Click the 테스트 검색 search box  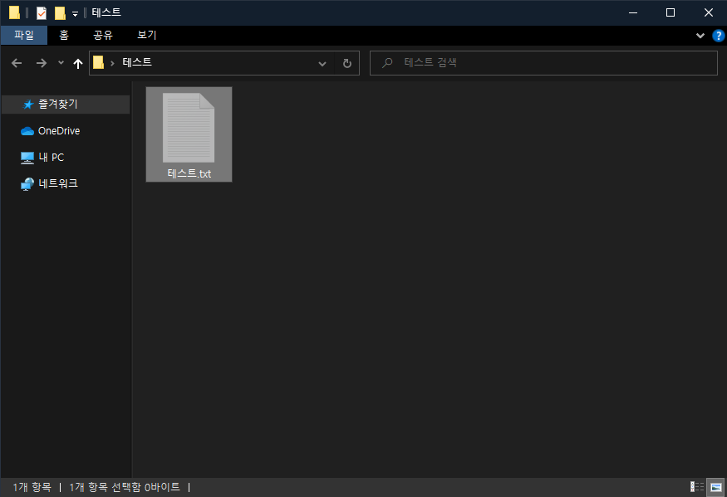543,62
